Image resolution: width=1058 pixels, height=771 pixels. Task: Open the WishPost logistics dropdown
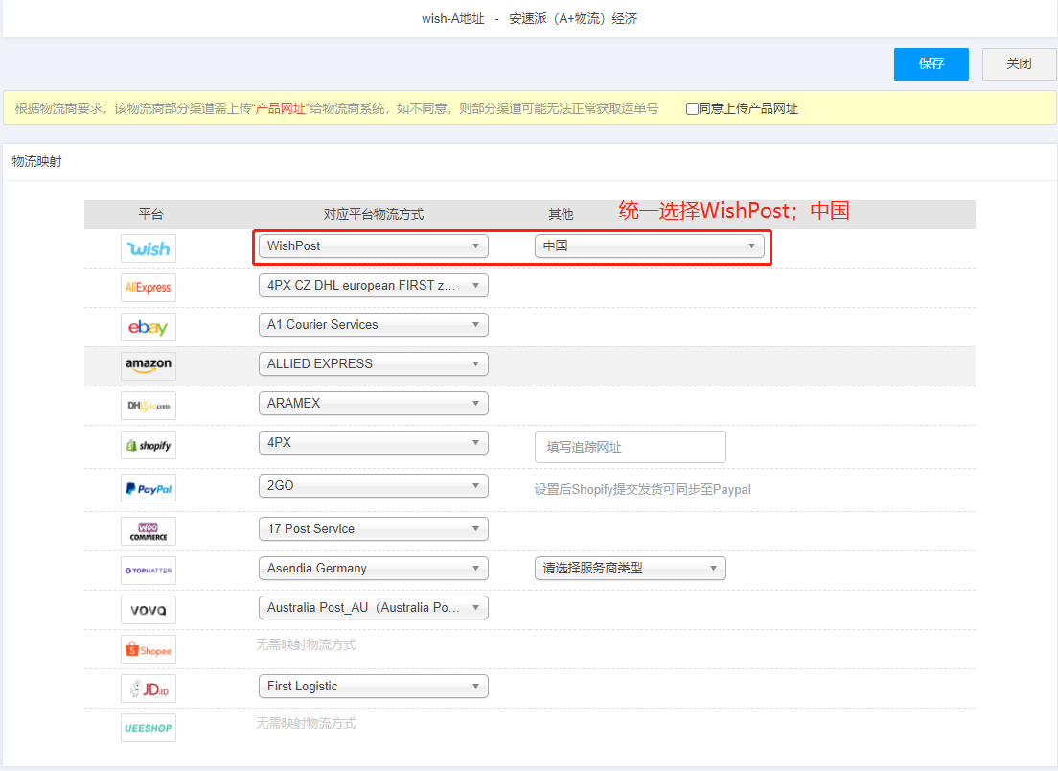[x=373, y=246]
